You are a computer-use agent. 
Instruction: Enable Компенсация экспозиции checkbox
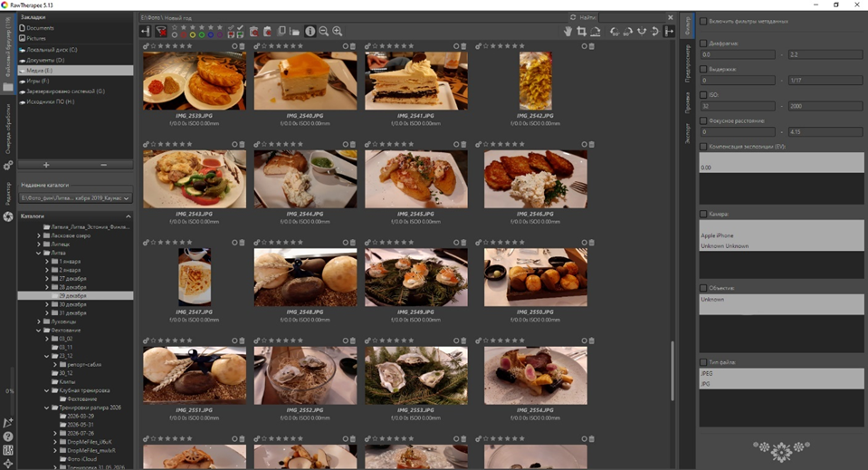click(x=703, y=147)
